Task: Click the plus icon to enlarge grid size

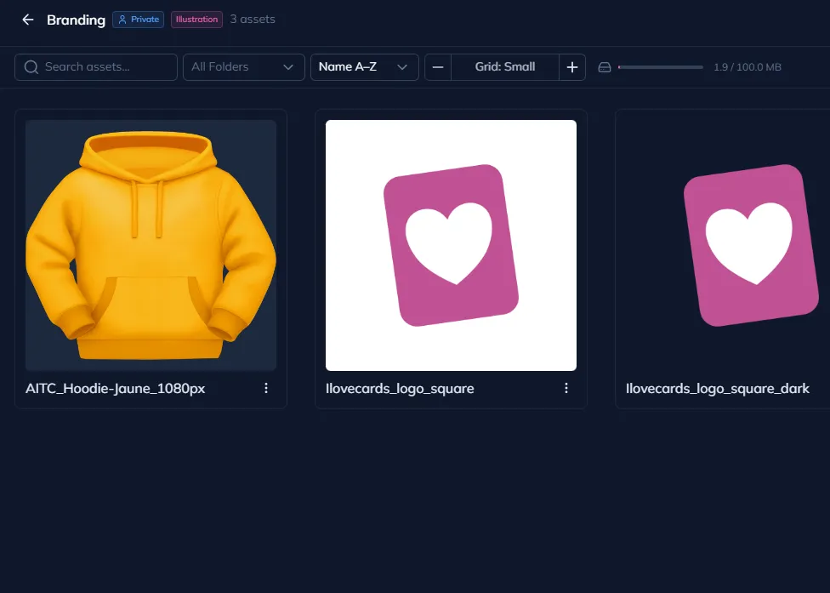Action: 571,66
